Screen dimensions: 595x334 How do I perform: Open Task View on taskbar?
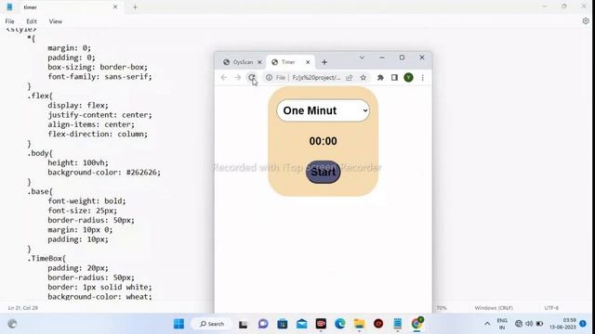click(243, 324)
